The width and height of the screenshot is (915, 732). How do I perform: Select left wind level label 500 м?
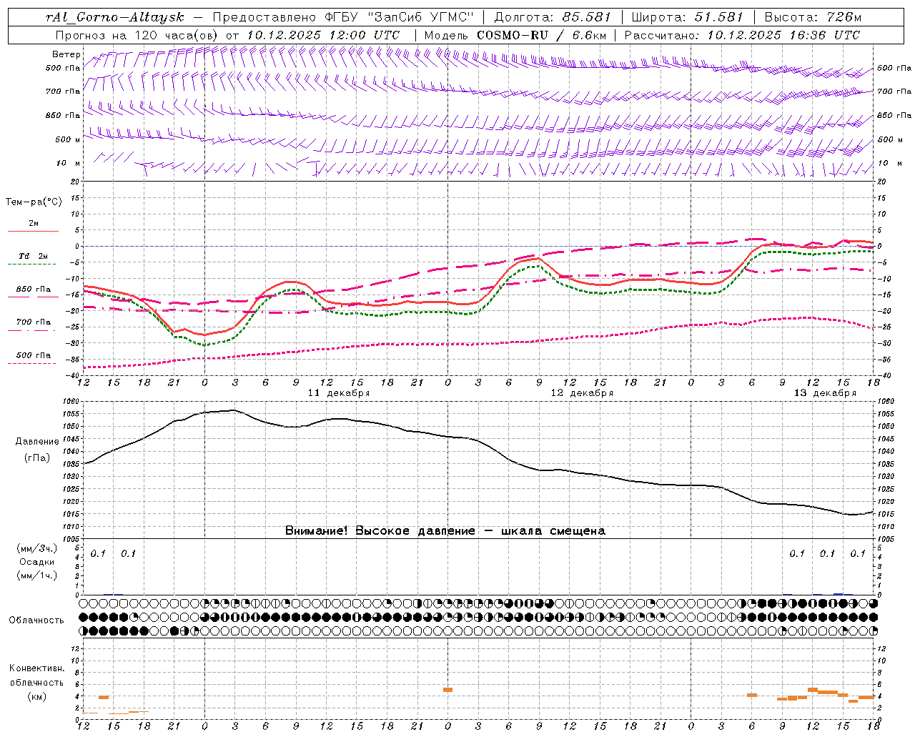coord(68,139)
